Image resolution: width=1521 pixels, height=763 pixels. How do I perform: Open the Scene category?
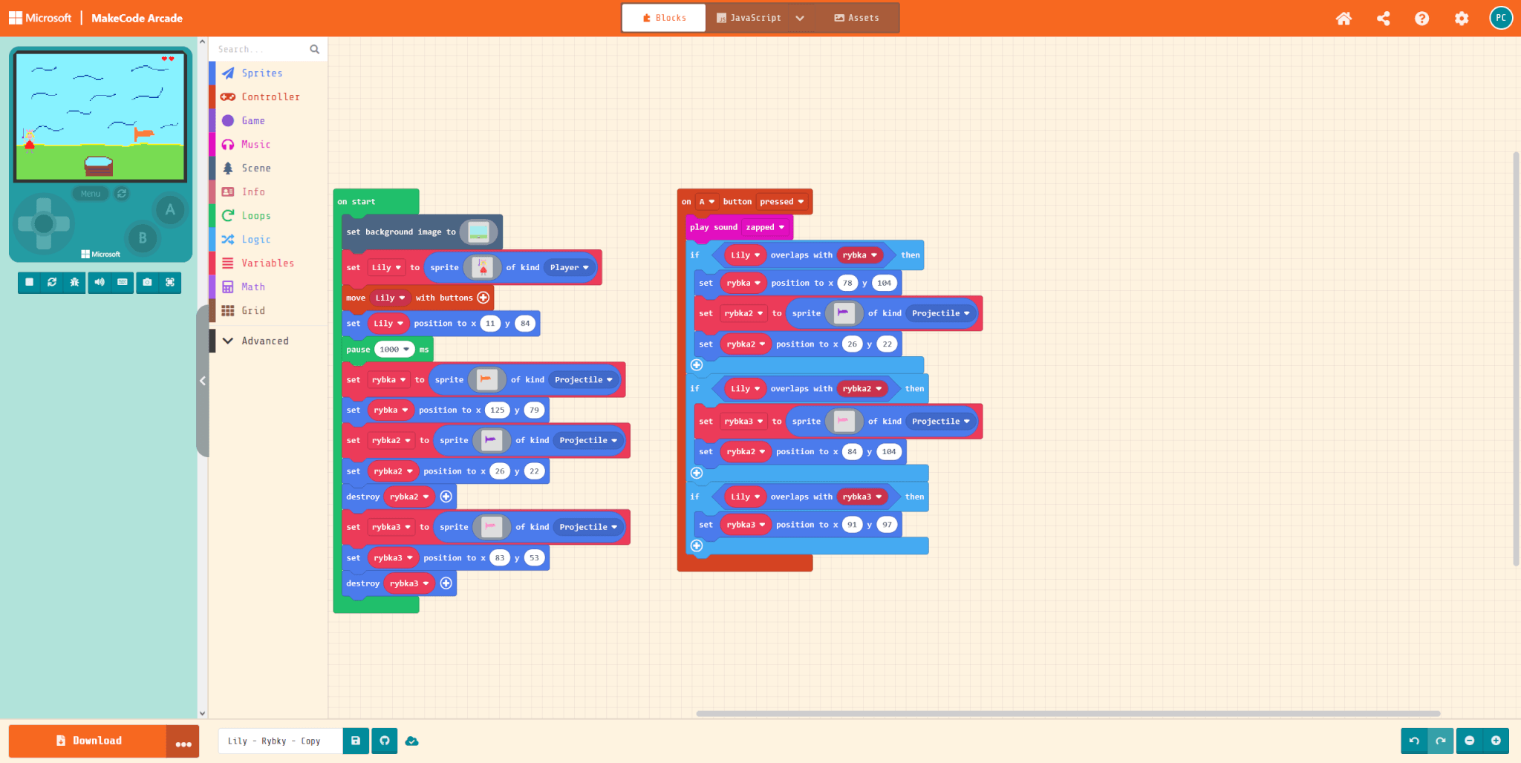click(268, 168)
